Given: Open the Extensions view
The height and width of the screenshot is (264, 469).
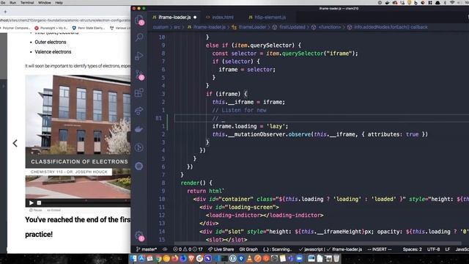Looking at the screenshot, I should (139, 93).
